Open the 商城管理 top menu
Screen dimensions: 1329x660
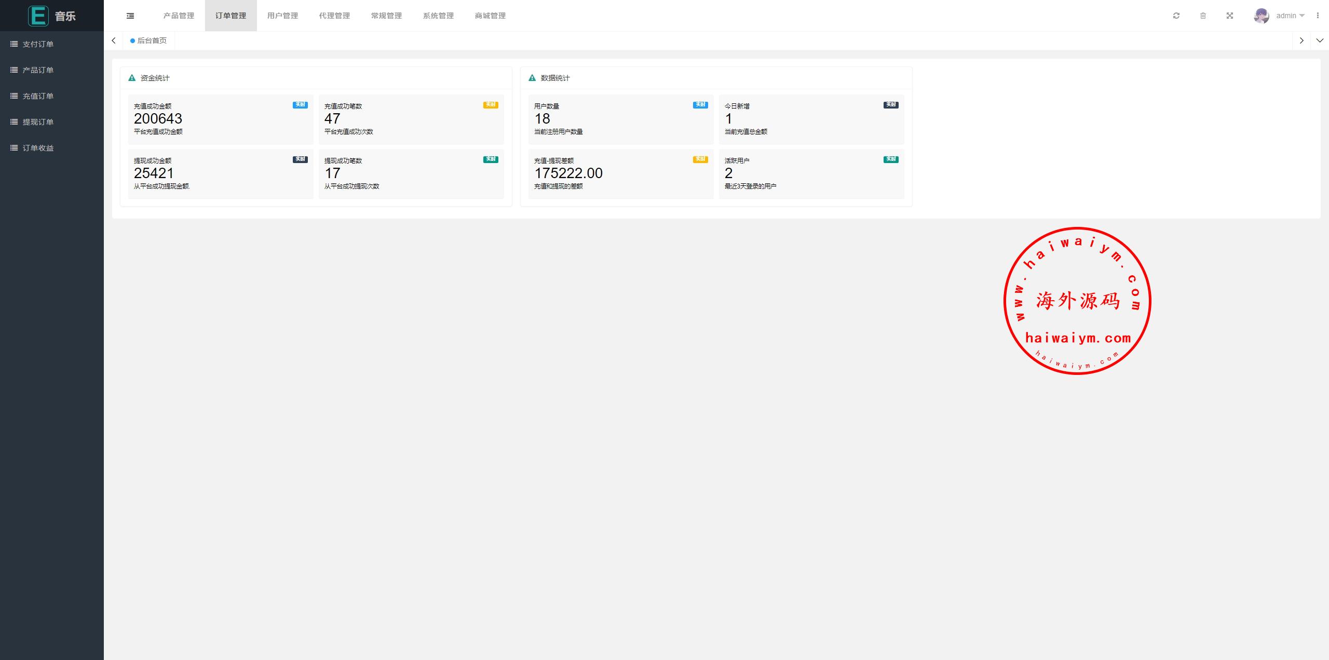pyautogui.click(x=490, y=16)
